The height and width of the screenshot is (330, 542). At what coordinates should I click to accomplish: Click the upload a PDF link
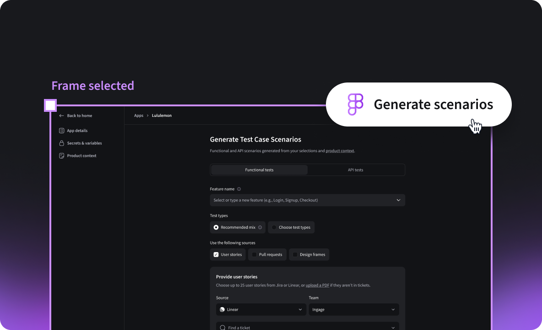[x=317, y=285]
